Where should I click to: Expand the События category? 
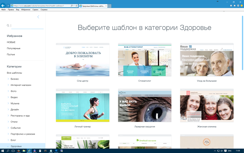click(x=8, y=128)
